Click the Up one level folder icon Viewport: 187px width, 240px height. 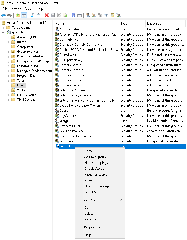click(18, 15)
